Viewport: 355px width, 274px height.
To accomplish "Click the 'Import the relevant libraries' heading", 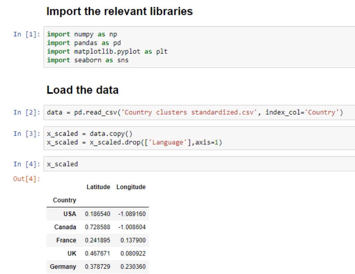I will [119, 12].
